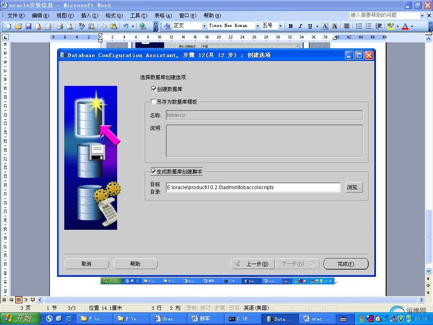Insert hyperlink globe icon
Screen dimensions: 433x325
click(143, 26)
